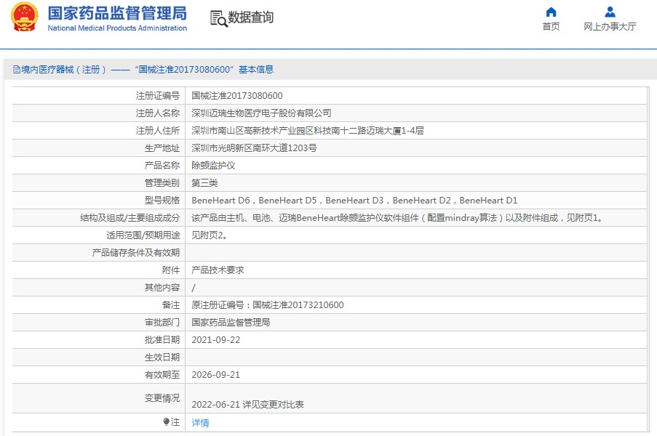Click the 审批部门 row label
657x436 pixels.
point(162,323)
